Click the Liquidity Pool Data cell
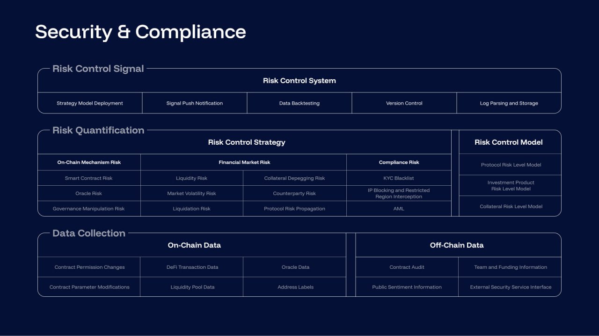The width and height of the screenshot is (599, 336). (x=192, y=287)
